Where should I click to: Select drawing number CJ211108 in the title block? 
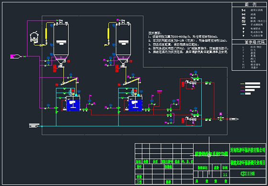tap(247, 174)
